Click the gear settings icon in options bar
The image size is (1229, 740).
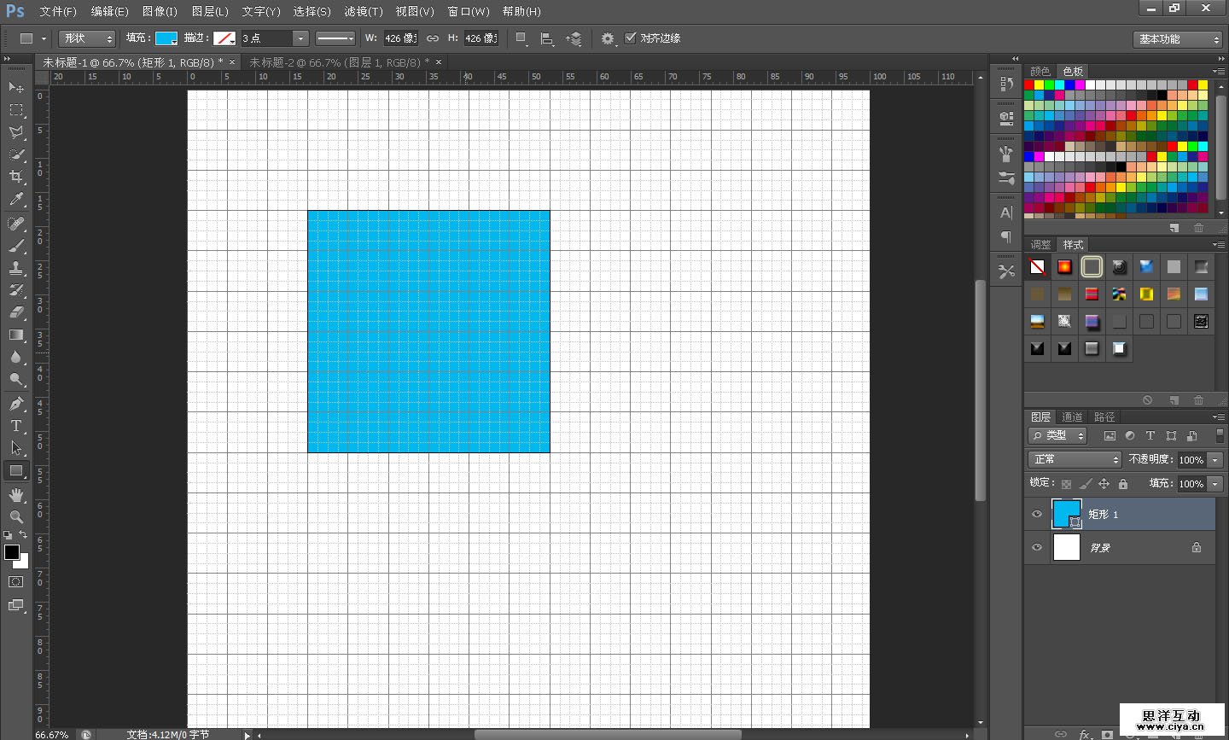click(607, 38)
